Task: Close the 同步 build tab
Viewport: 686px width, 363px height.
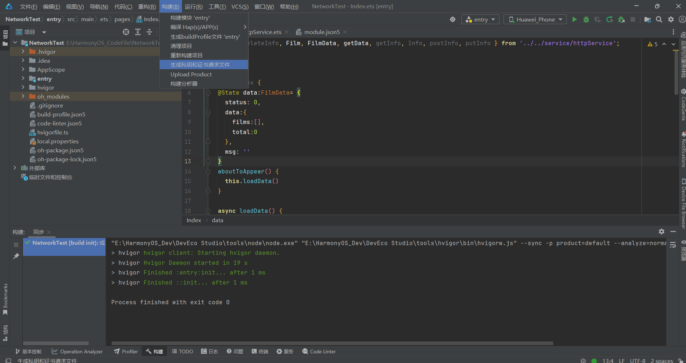Action: point(49,232)
